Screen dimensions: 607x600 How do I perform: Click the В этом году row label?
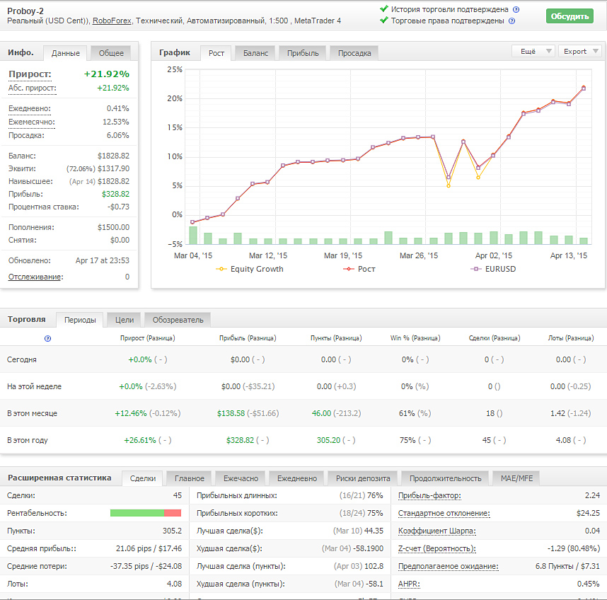[x=27, y=440]
